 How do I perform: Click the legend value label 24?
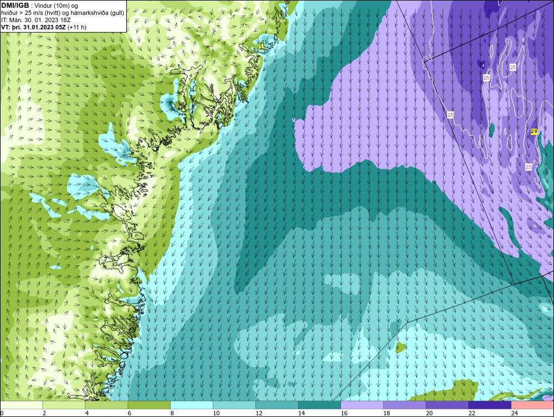tap(515, 413)
